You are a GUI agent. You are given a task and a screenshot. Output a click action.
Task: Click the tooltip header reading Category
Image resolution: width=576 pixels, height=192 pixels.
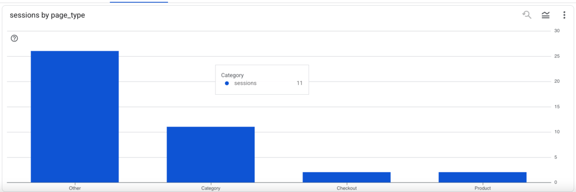coord(232,75)
